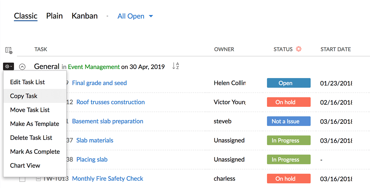The height and width of the screenshot is (188, 370).
Task: Choose Make As Template from the menu
Action: 35,124
